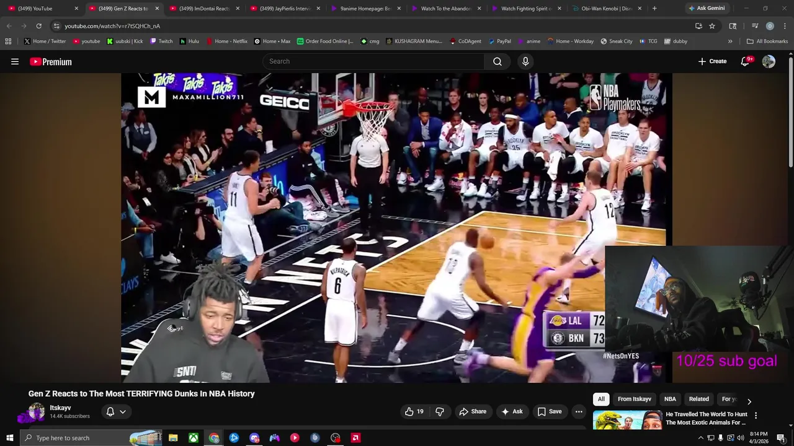Image resolution: width=794 pixels, height=446 pixels.
Task: Click the Windows taskbar search box
Action: [x=92, y=438]
